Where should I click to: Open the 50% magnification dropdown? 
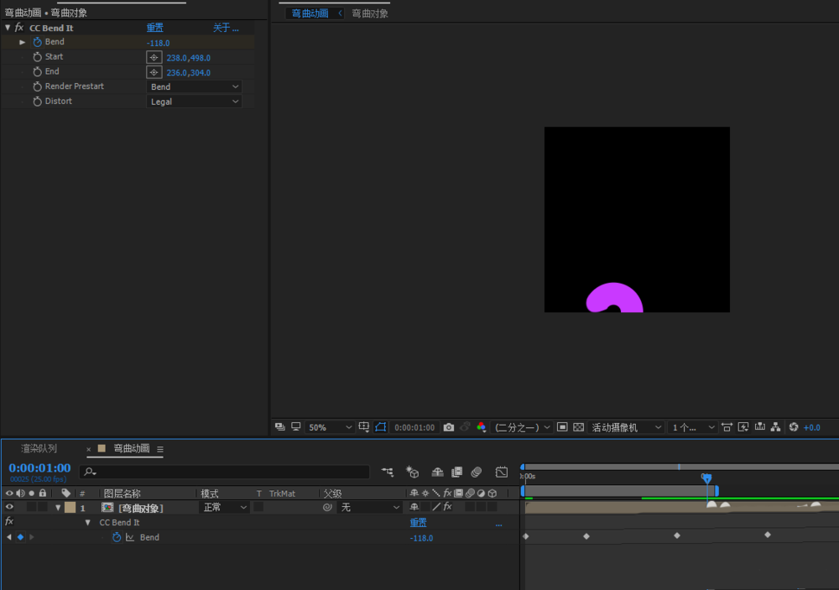[x=330, y=427]
